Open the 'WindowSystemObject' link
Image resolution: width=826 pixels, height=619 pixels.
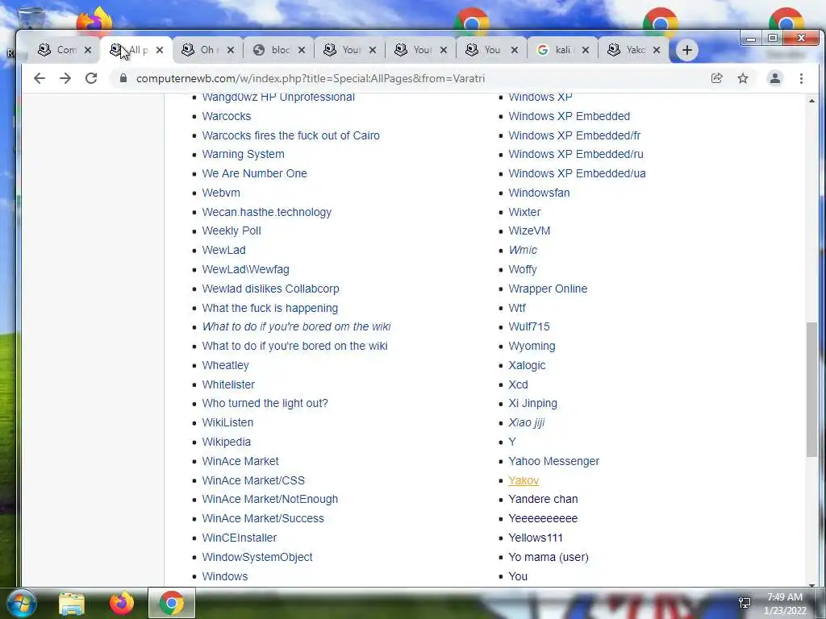click(257, 557)
